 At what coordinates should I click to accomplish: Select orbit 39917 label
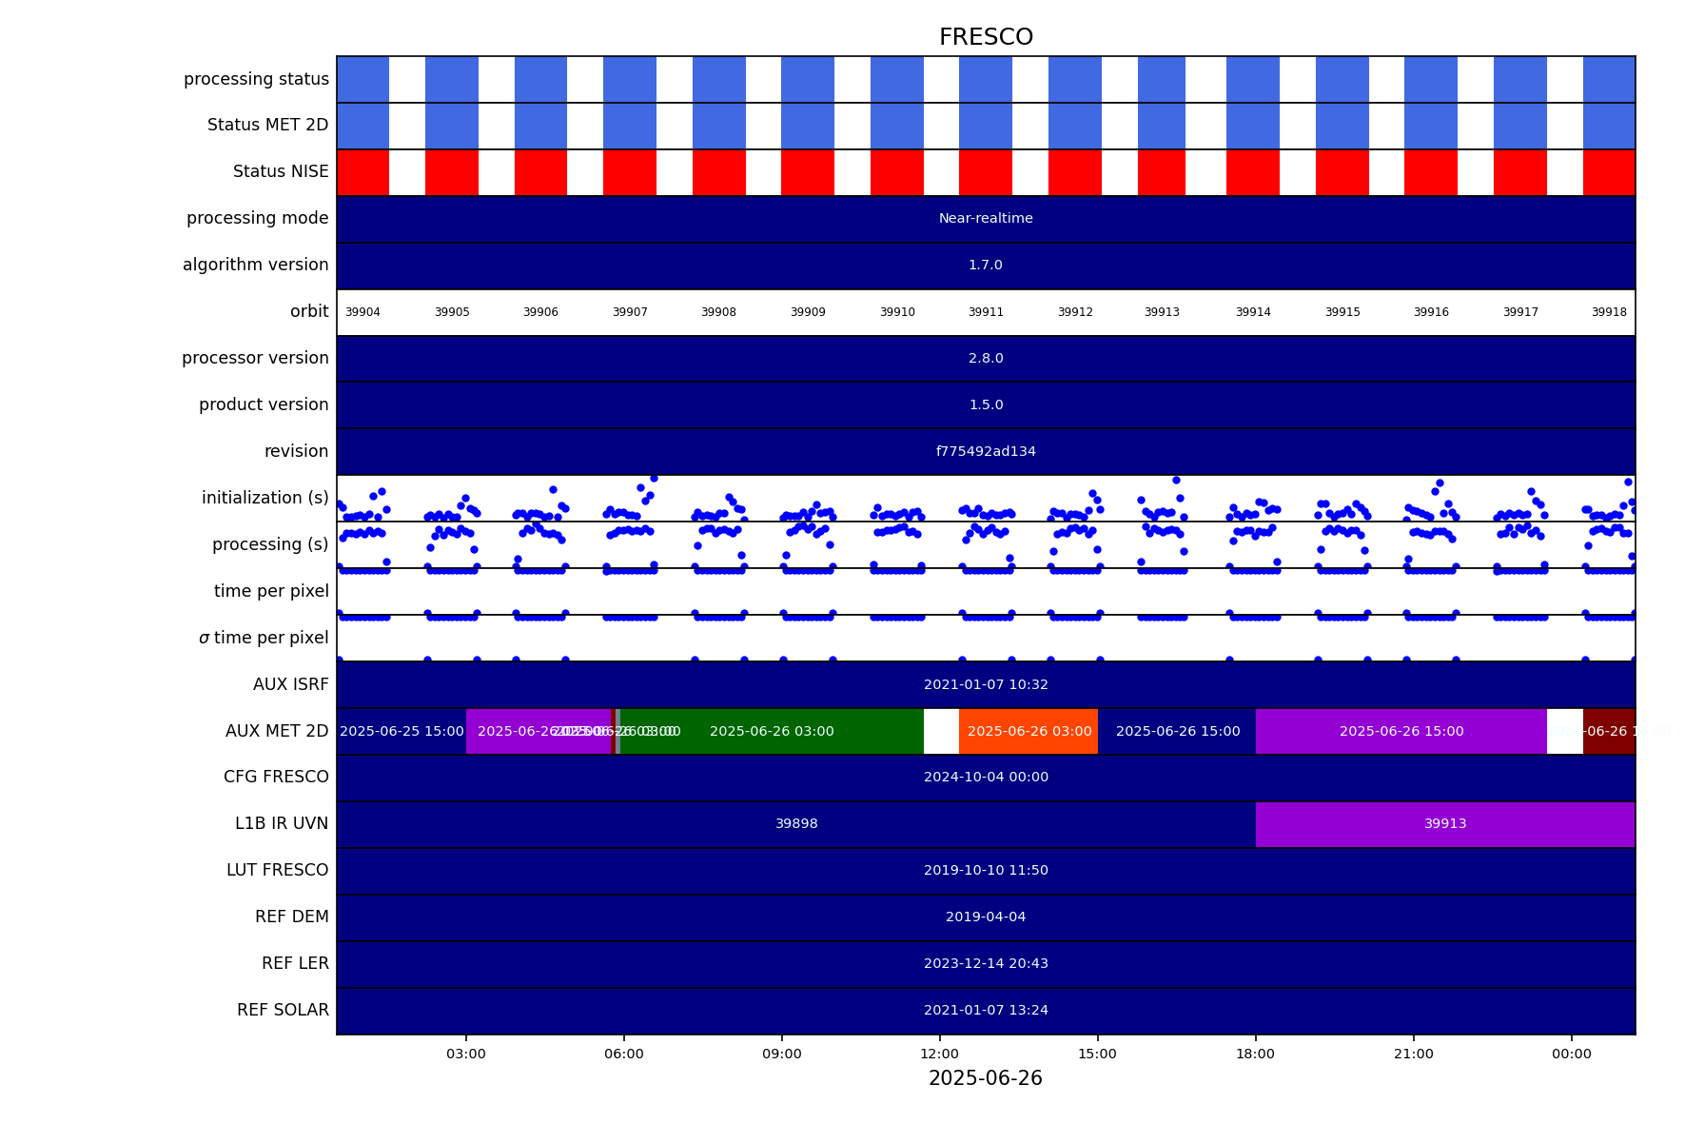pyautogui.click(x=1520, y=312)
